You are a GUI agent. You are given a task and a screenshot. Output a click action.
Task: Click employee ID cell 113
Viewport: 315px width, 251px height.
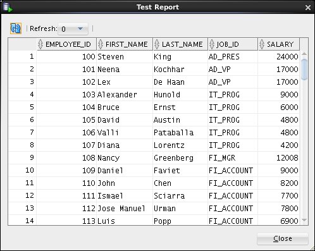click(x=66, y=220)
